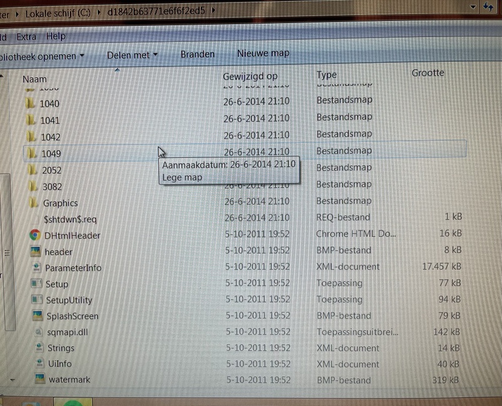The image size is (502, 406).
Task: Select the SplashScreen file name
Action: pyautogui.click(x=73, y=316)
